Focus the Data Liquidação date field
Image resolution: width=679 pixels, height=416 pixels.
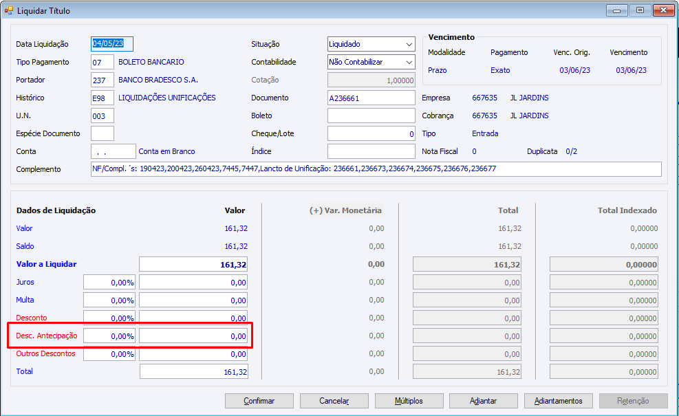(111, 44)
